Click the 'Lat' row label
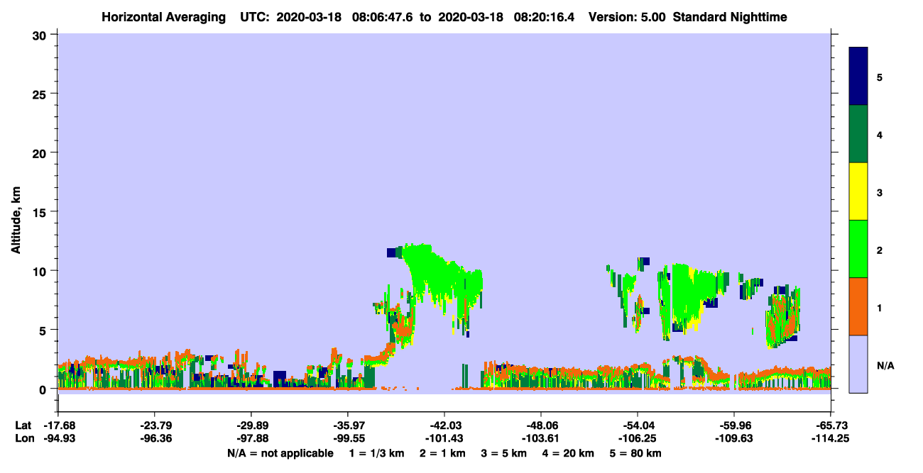923x473 pixels. pyautogui.click(x=23, y=425)
